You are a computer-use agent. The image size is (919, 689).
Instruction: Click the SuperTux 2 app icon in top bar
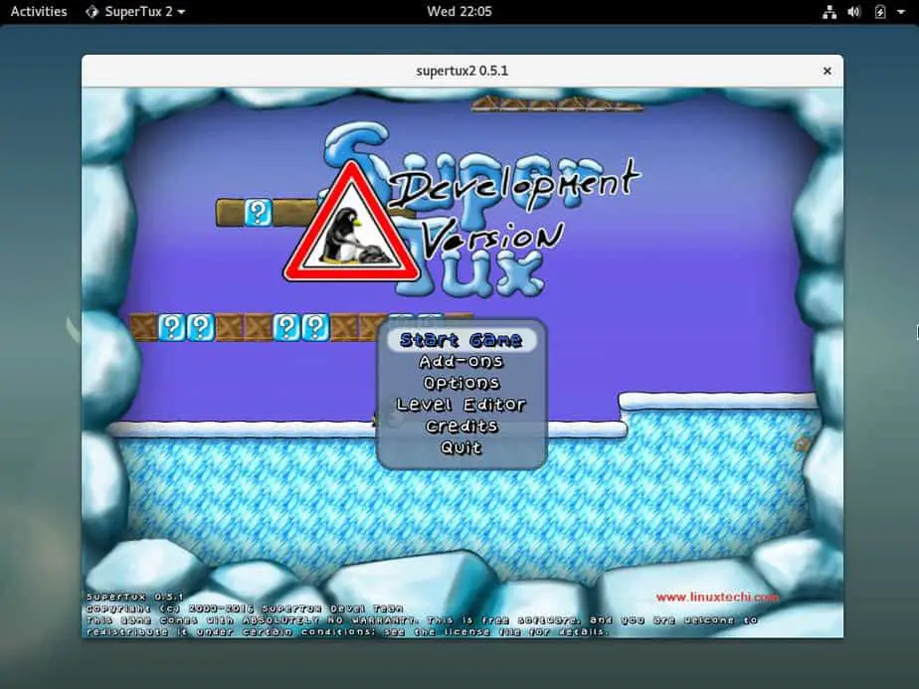(x=92, y=11)
